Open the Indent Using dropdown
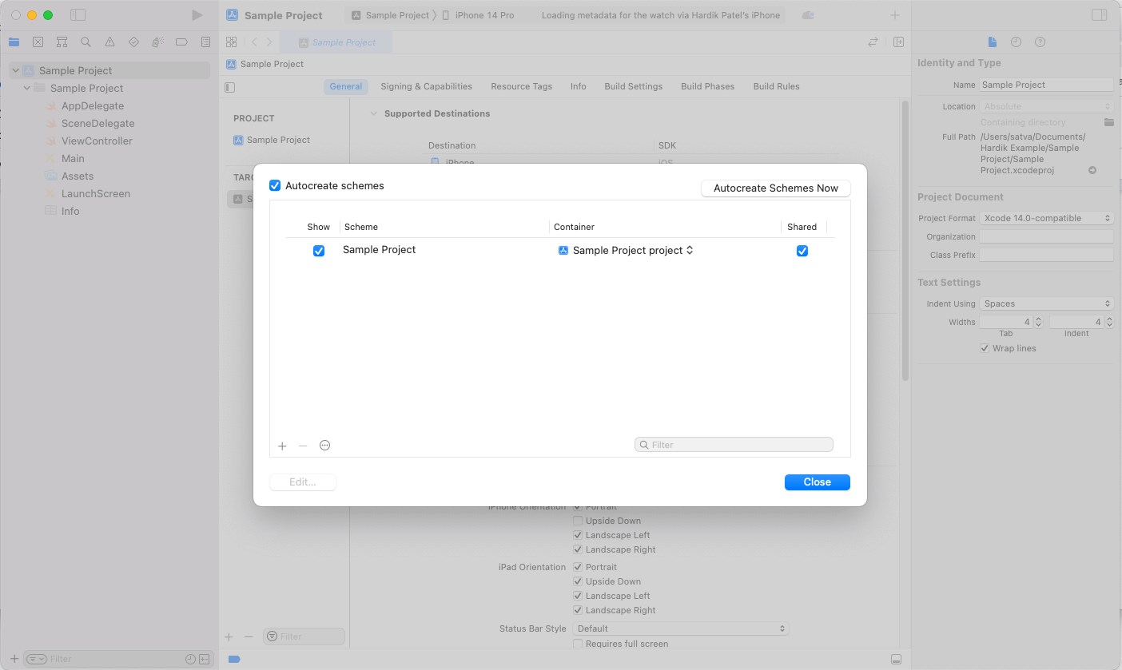The width and height of the screenshot is (1122, 670). pyautogui.click(x=1046, y=303)
